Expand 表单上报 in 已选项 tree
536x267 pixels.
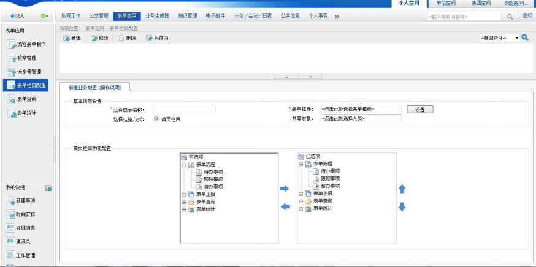[x=301, y=194]
